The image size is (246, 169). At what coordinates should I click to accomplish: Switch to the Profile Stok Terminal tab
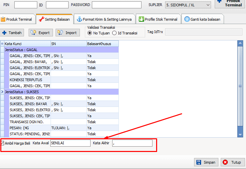[158, 19]
